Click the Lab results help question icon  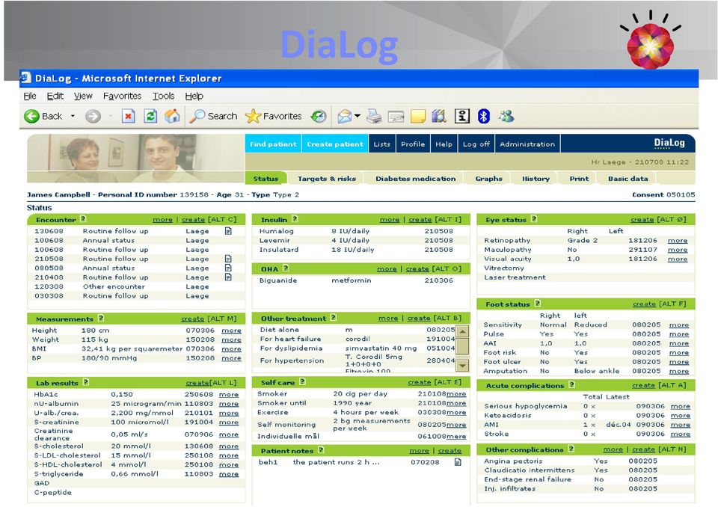coord(85,382)
